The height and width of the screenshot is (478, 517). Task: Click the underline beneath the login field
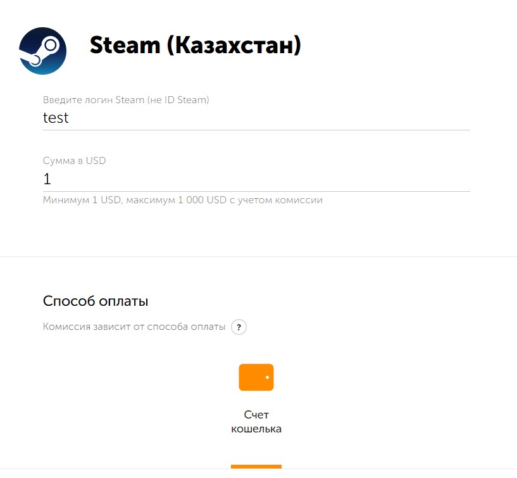click(256, 130)
